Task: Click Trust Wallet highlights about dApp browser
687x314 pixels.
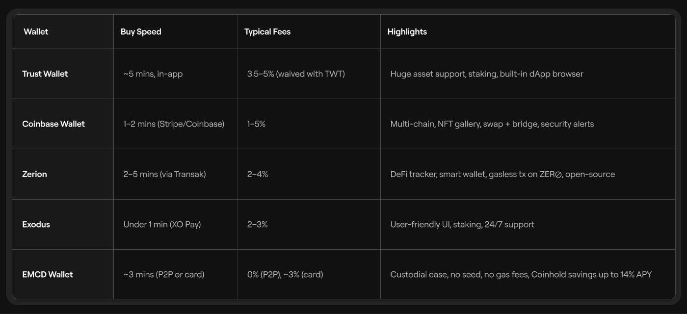Action: pos(487,74)
